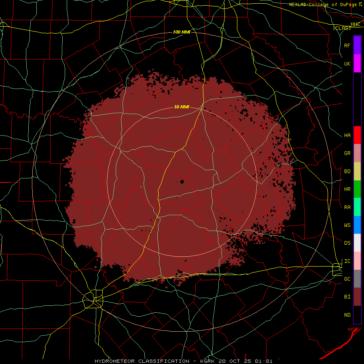Click the 50 NMI range ring label
Viewport: 364px width, 364px height.
pyautogui.click(x=182, y=107)
